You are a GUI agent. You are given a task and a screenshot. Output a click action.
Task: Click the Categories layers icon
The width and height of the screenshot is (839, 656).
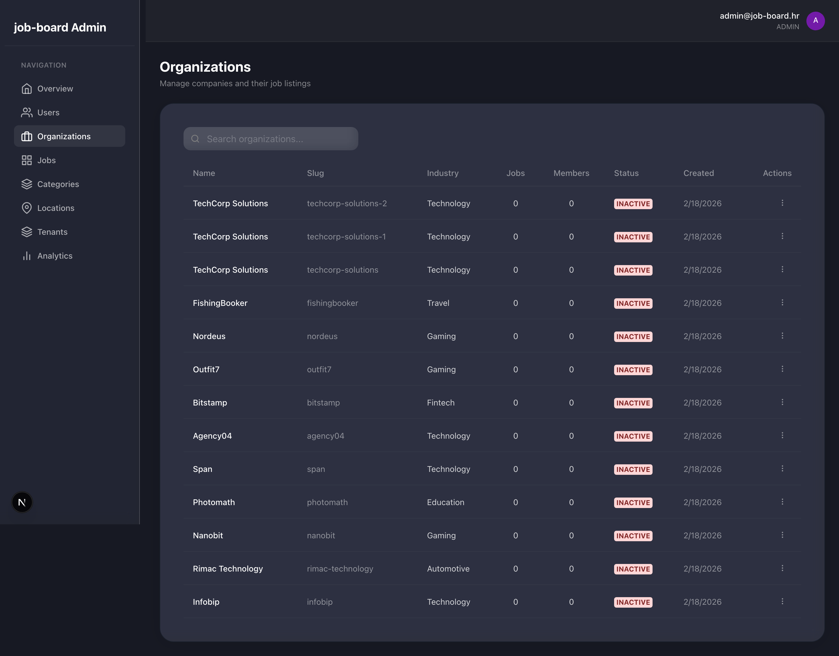[x=27, y=184]
